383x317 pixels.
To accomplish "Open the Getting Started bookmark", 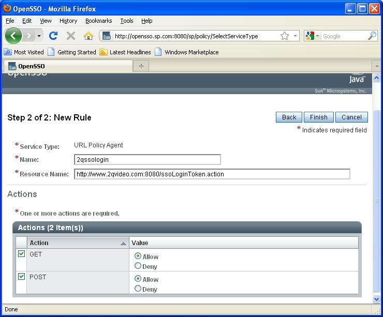I will [x=72, y=52].
